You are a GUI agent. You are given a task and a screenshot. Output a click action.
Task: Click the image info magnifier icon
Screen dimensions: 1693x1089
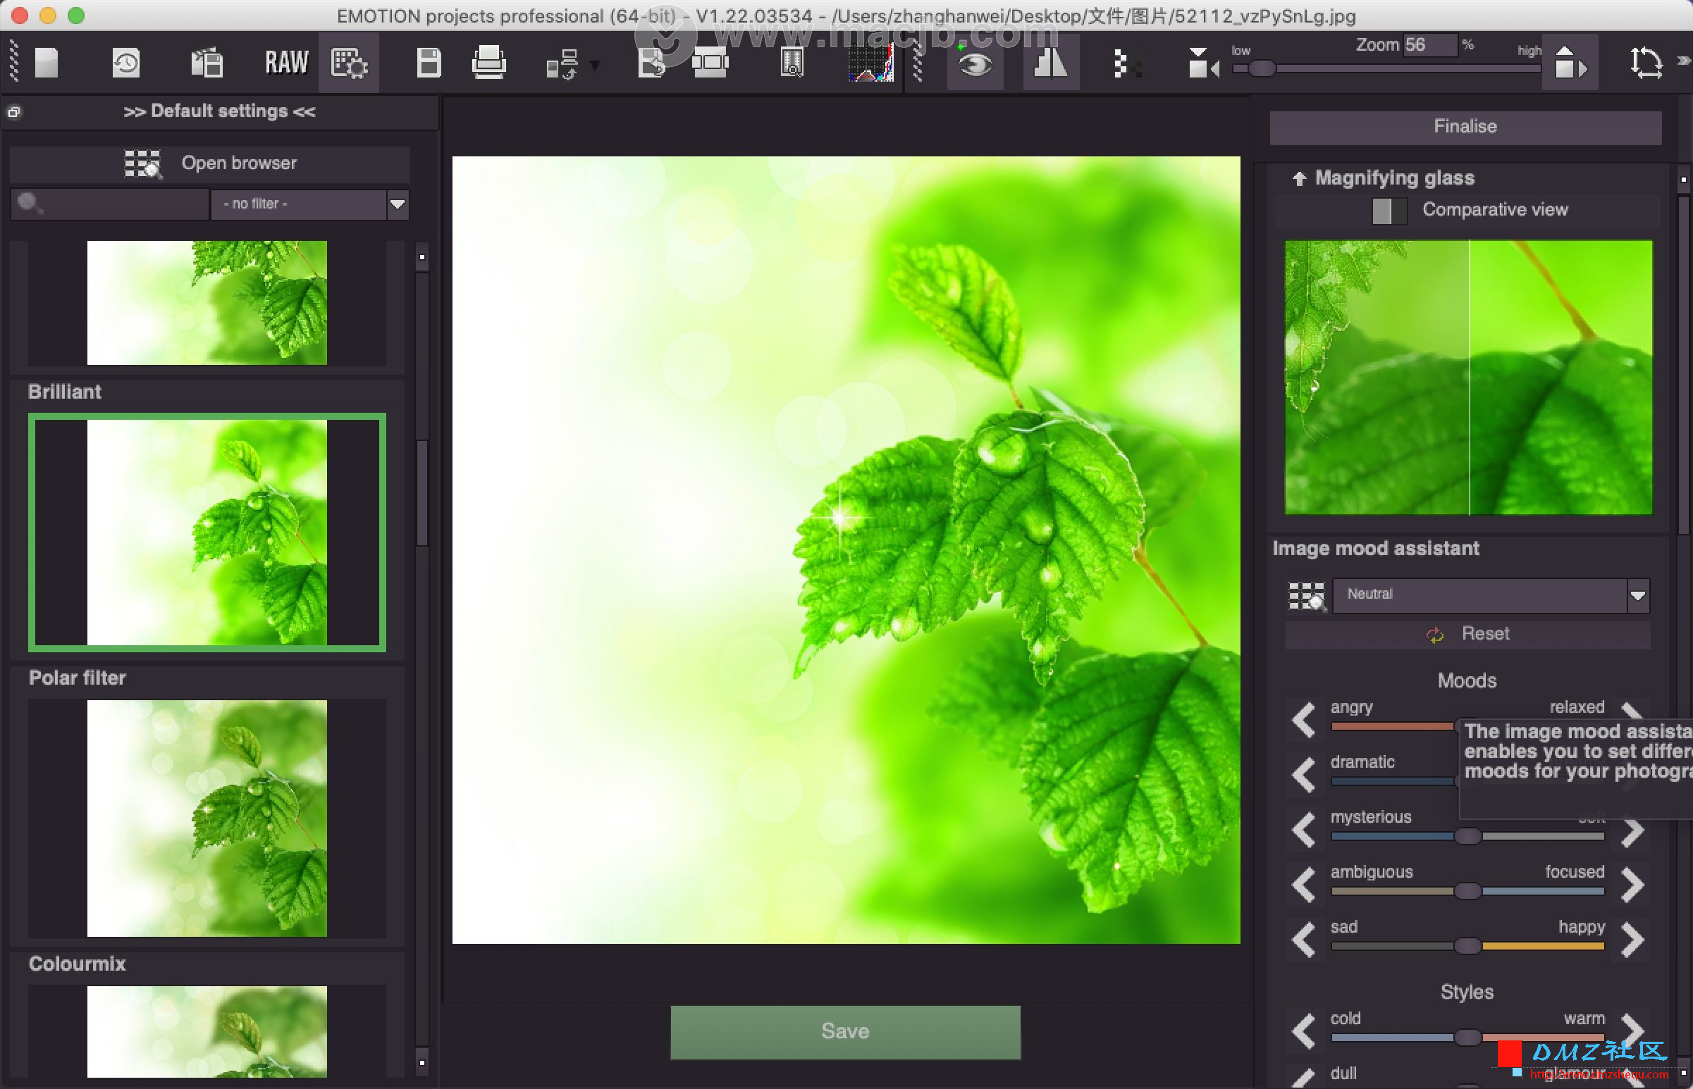click(x=792, y=63)
